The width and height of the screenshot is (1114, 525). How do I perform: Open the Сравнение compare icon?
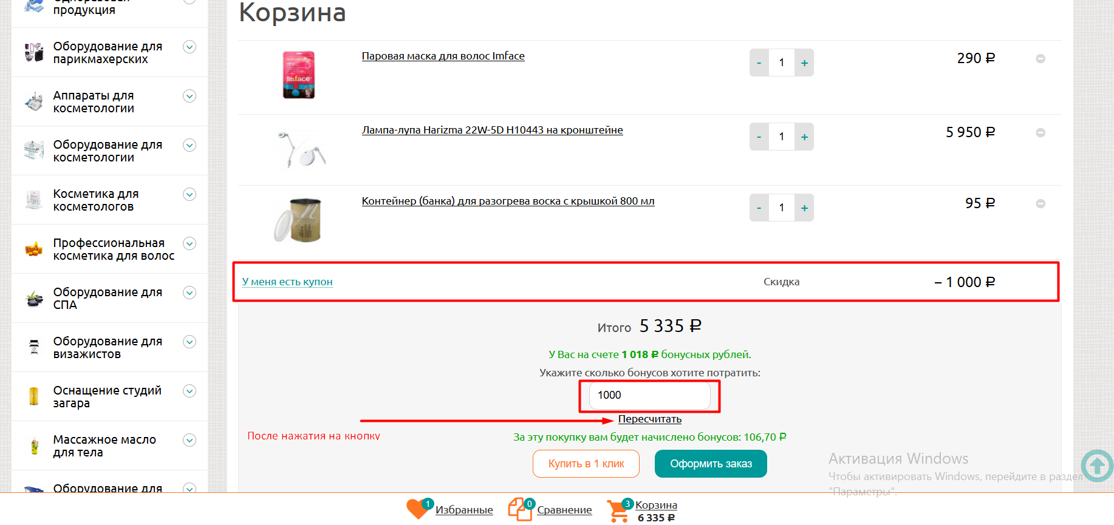click(x=521, y=509)
